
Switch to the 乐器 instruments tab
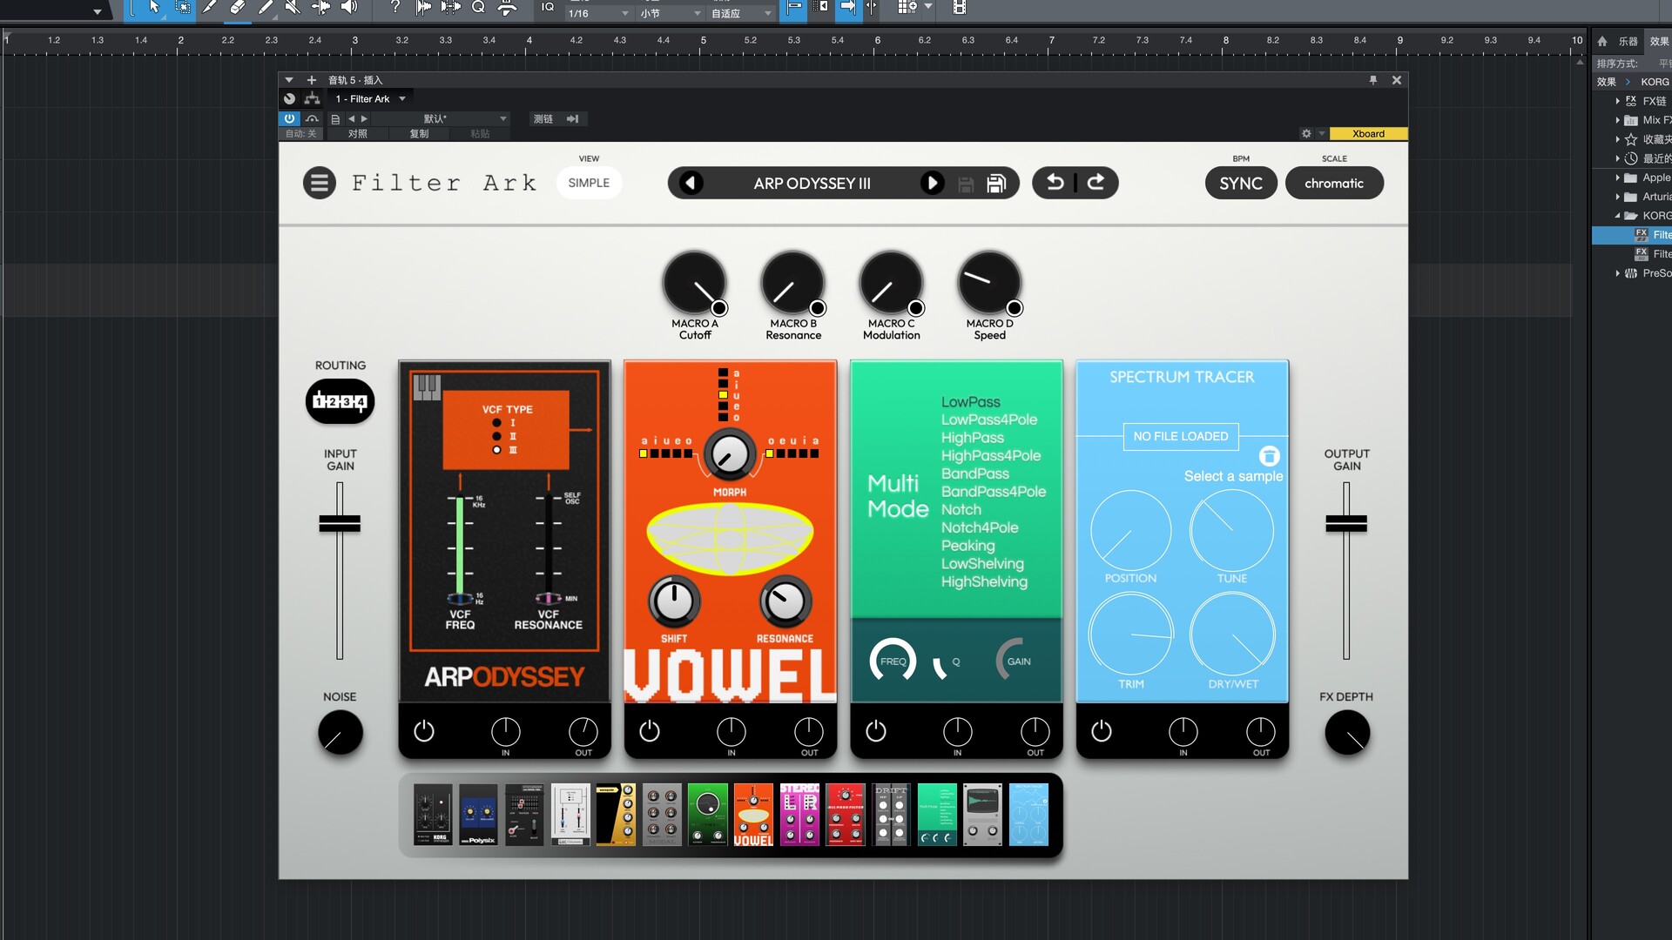pos(1628,41)
